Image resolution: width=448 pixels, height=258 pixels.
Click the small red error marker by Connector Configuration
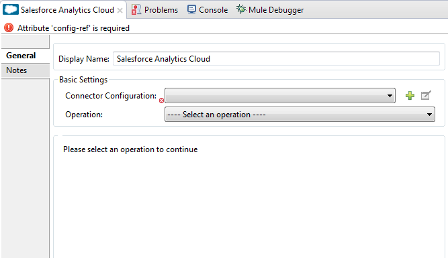161,101
